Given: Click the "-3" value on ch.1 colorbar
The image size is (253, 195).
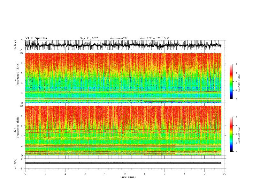Looking at the screenshot, I should tap(235, 64).
